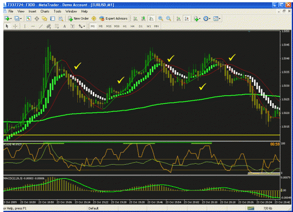The height and width of the screenshot is (212, 293).
Task: Click the 1.5020 price scale label
Action: pyautogui.click(x=285, y=113)
